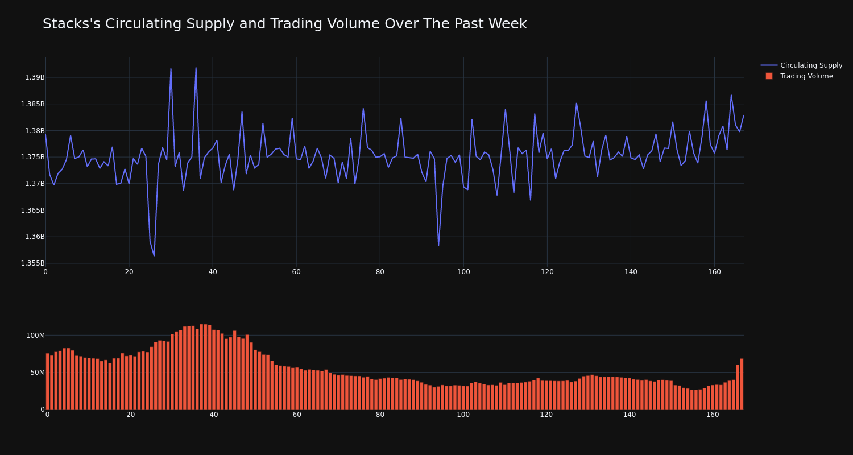Click x-axis label 100 under supply chart
853x455 pixels.
point(463,272)
